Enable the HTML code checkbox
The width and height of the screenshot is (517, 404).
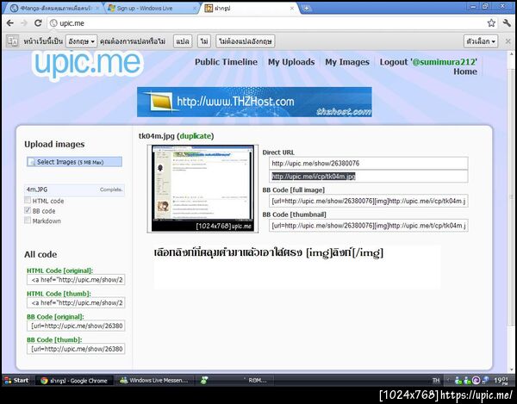(28, 200)
